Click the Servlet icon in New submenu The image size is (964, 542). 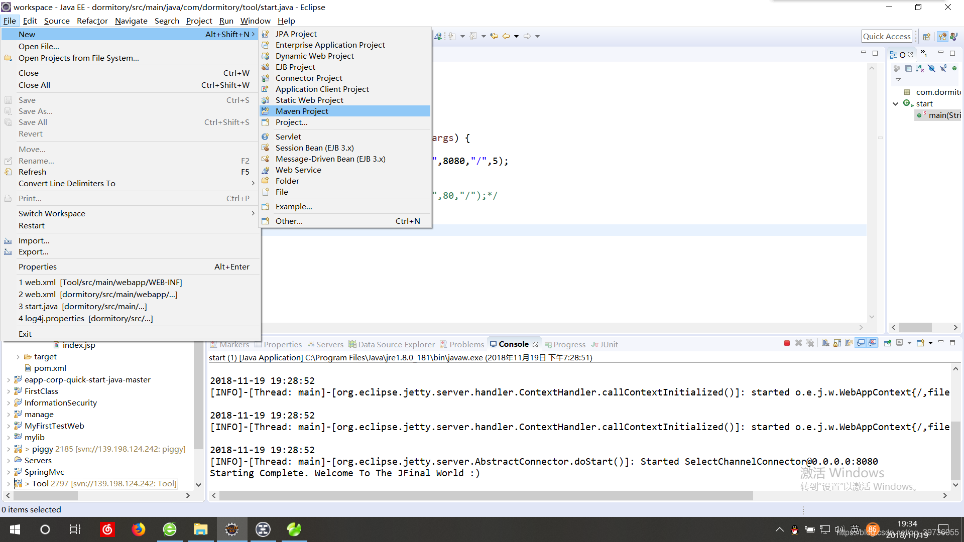pos(265,137)
